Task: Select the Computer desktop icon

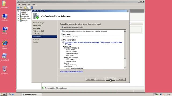Action: click(x=4, y=17)
